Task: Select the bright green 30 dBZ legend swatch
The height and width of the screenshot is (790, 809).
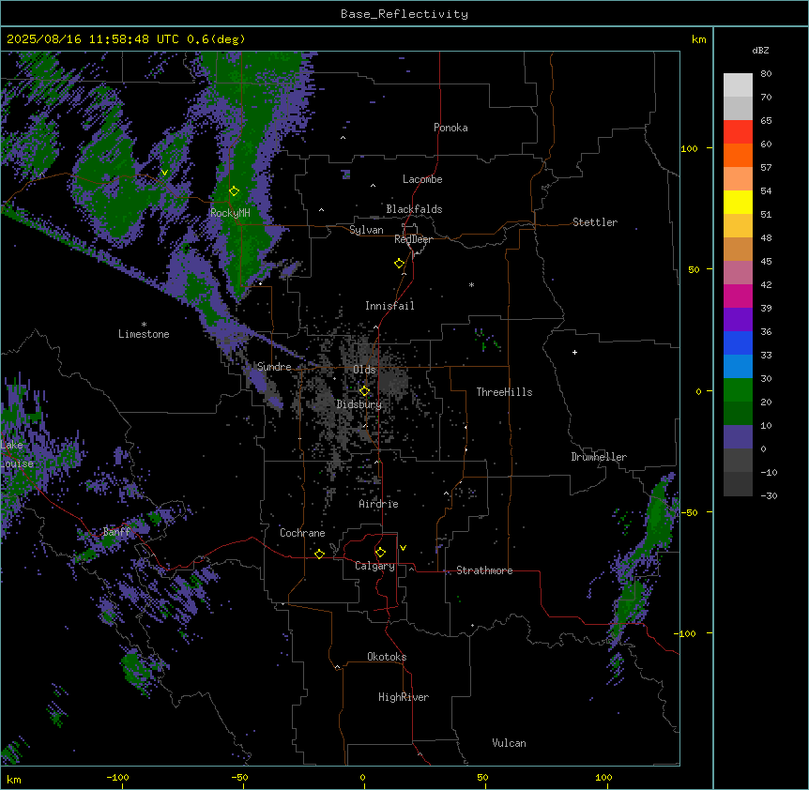Action: (x=738, y=390)
